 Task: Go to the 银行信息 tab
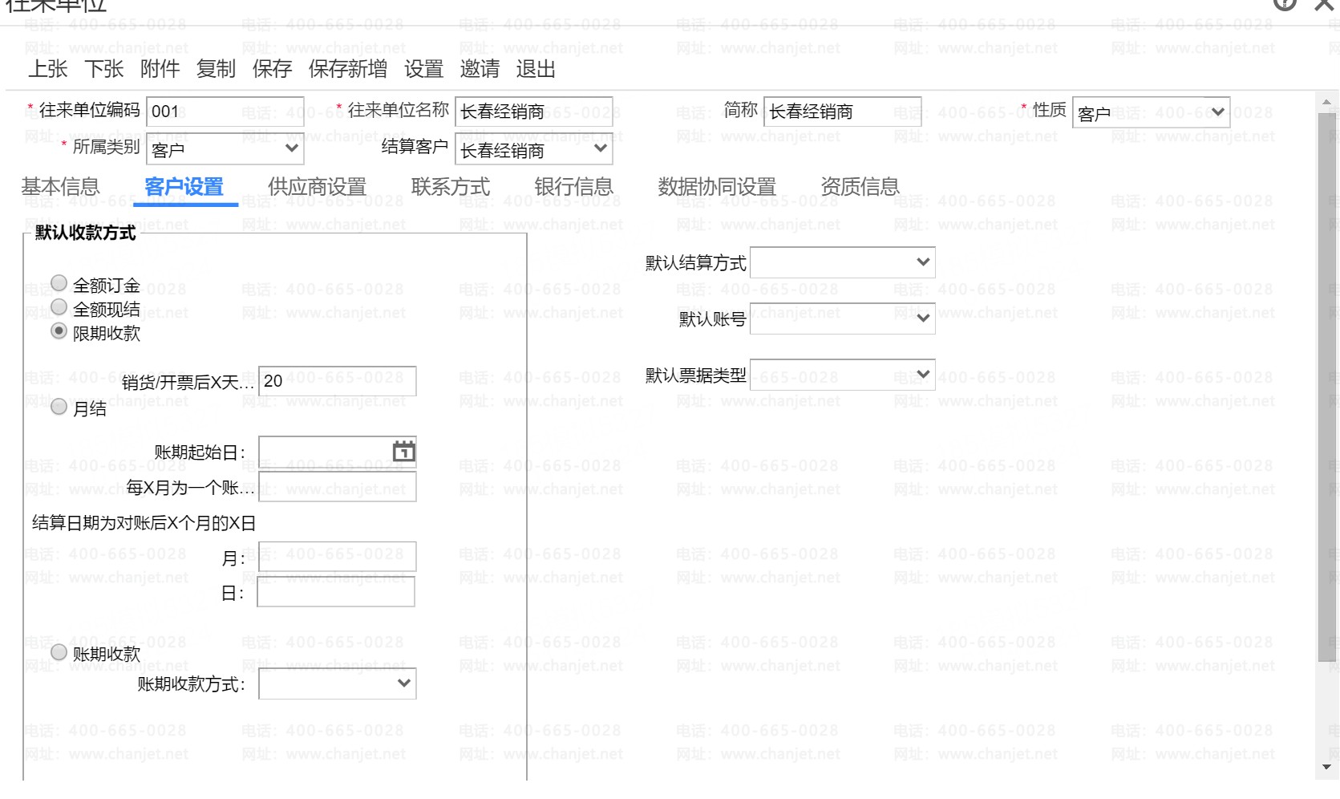click(x=573, y=187)
